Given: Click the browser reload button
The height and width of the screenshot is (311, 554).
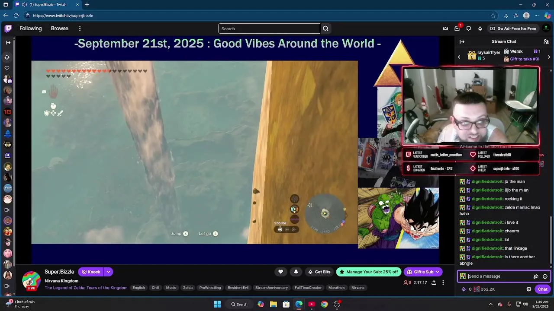Looking at the screenshot, I should point(16,16).
